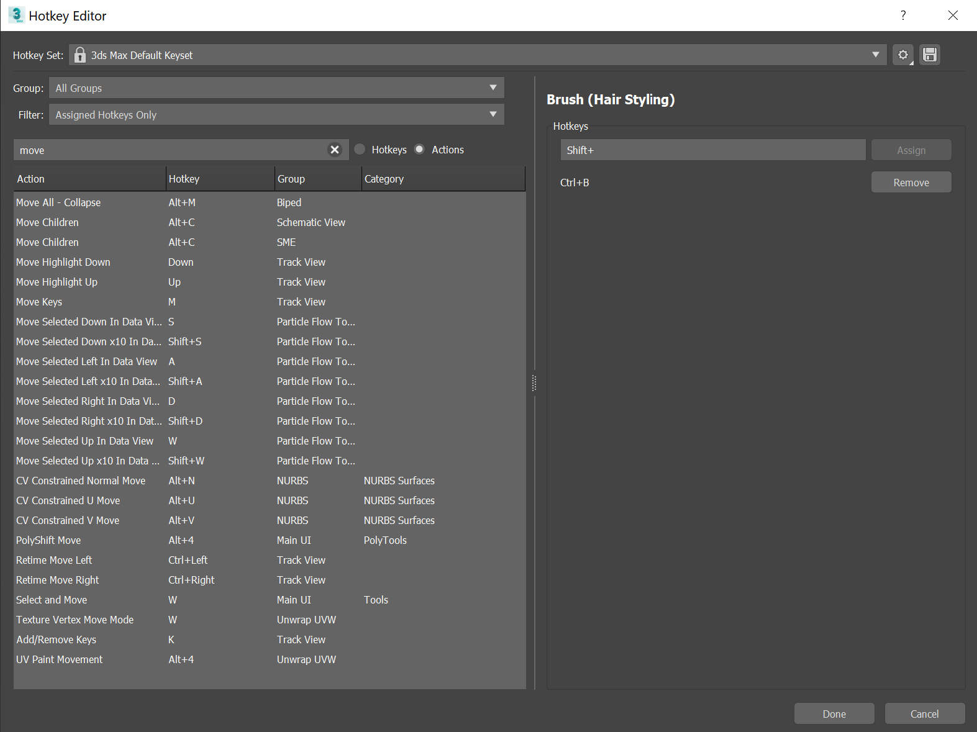977x732 pixels.
Task: Select the Actions search radio button
Action: pyautogui.click(x=420, y=150)
